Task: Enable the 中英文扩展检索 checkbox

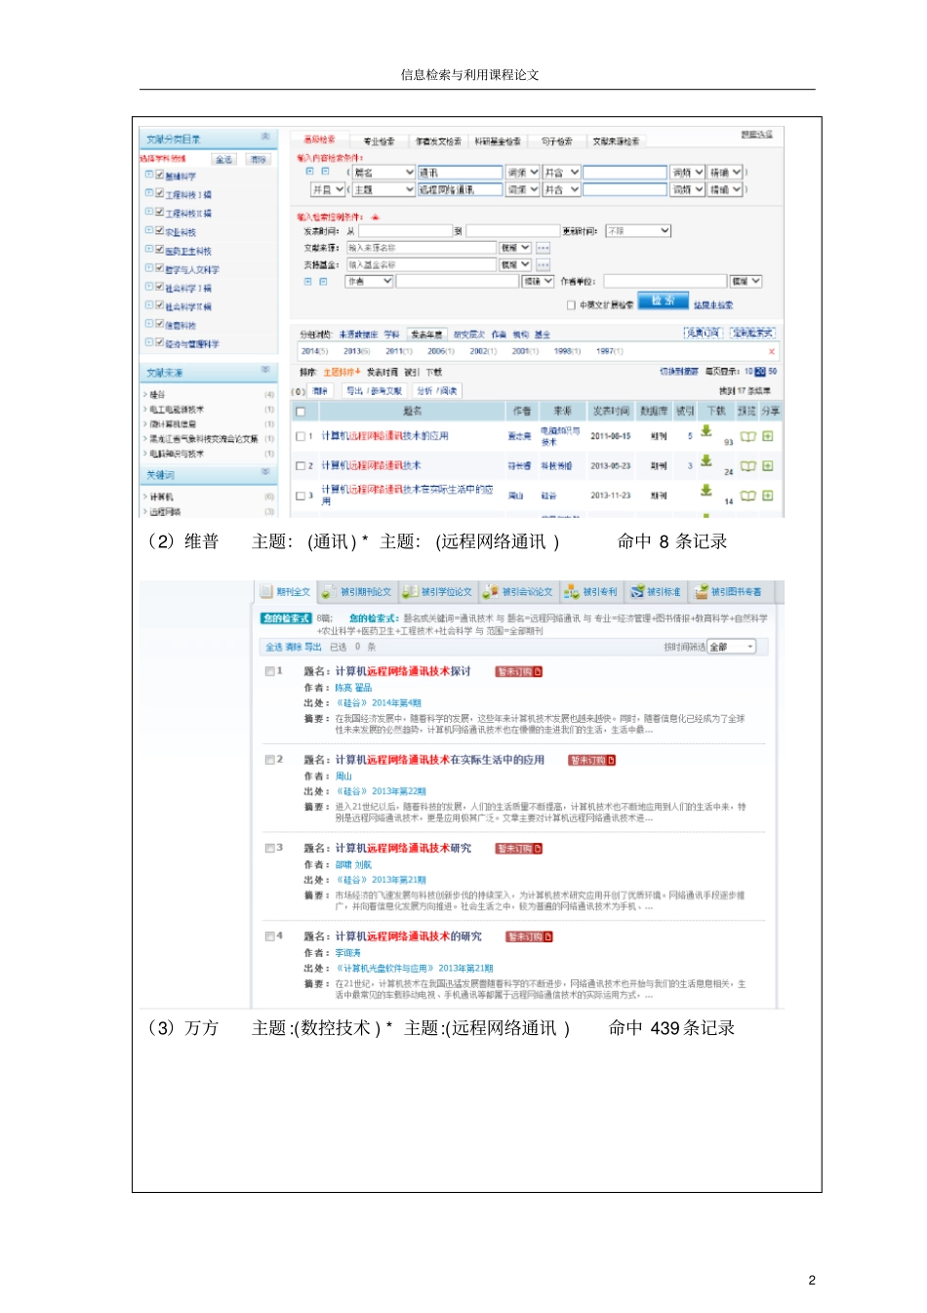Action: (572, 305)
